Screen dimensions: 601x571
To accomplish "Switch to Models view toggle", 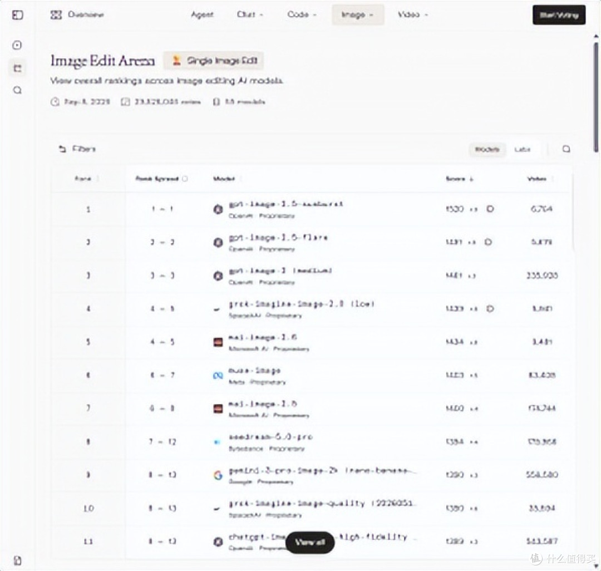I will coord(487,149).
